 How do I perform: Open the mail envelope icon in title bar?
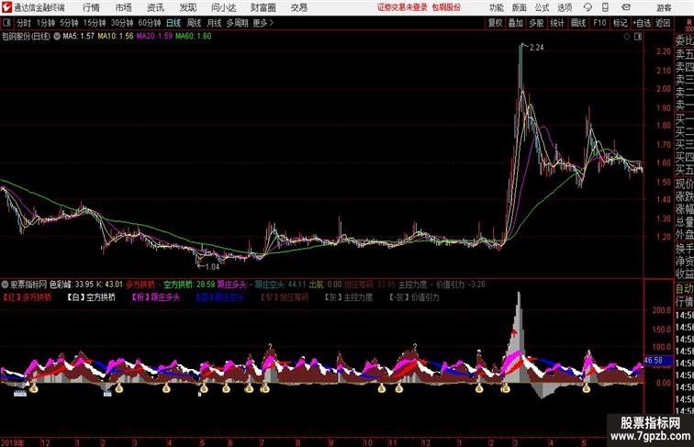(626, 7)
